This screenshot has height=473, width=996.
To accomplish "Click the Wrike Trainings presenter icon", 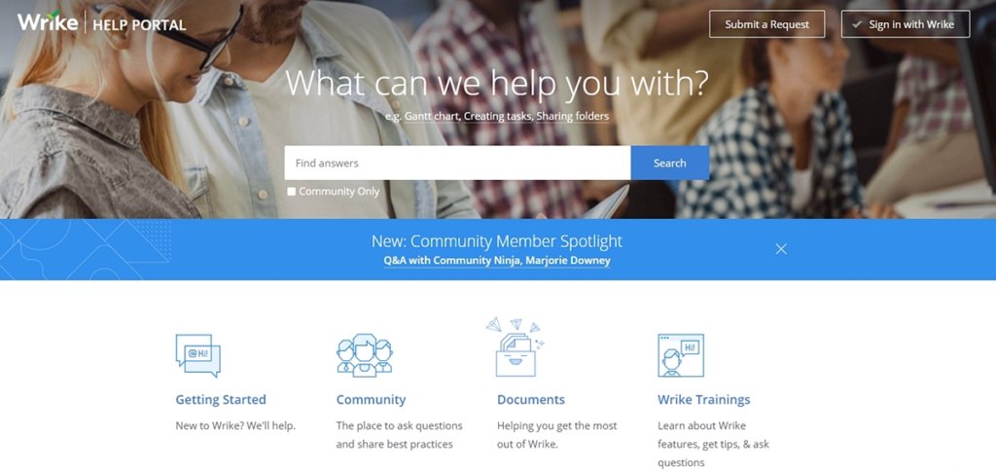I will pyautogui.click(x=680, y=355).
